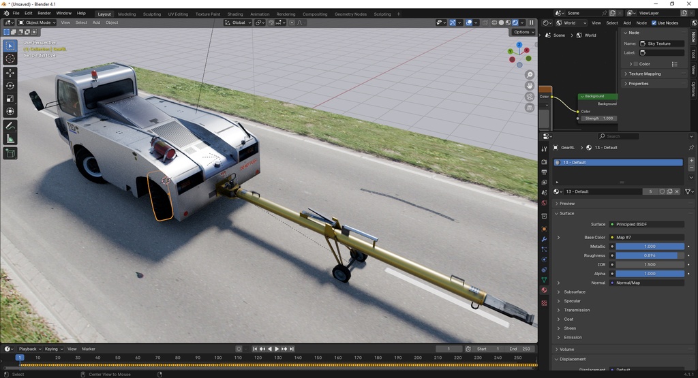Click the viewport zoom magnifier icon

pos(530,75)
